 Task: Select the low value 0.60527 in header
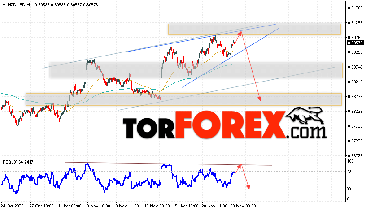pos(74,4)
